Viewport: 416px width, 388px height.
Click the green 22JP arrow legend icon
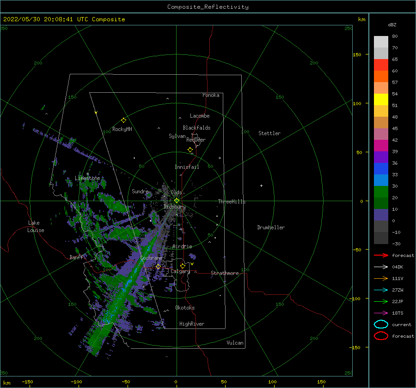[x=381, y=301]
